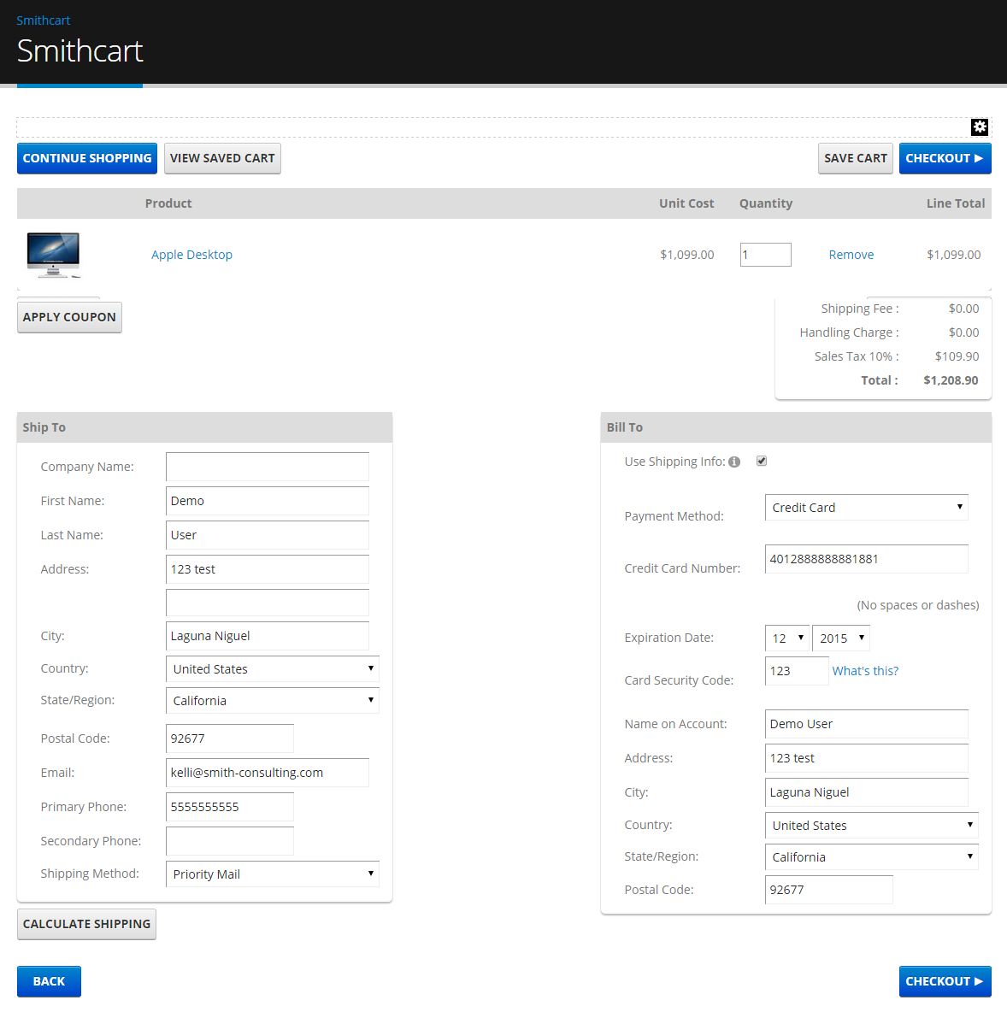Open the Apple Desktop product thumbnail

[x=54, y=255]
